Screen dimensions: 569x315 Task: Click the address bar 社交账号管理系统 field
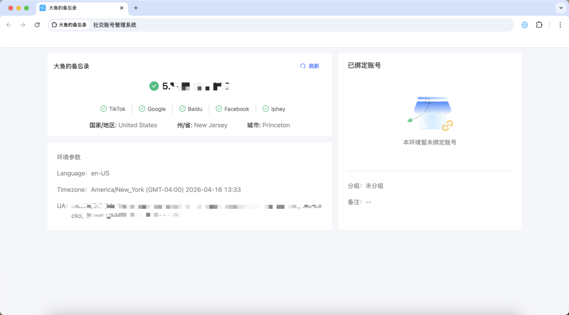tap(278, 25)
